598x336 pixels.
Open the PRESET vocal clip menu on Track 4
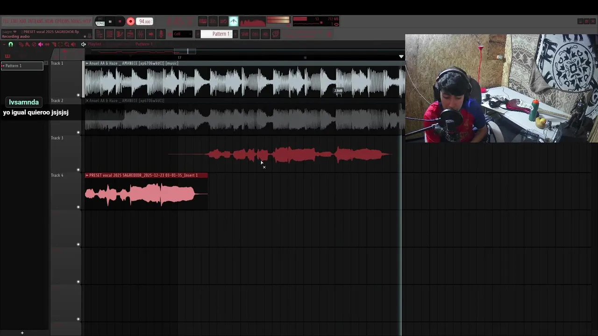(x=87, y=175)
